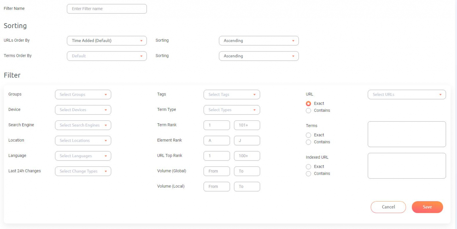This screenshot has height=229, width=457.
Task: Click the Filter Name input field
Action: tap(106, 9)
